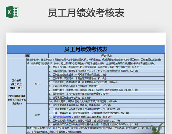The height and width of the screenshot is (134, 172).
Task: Click deduction row 3 about 工作拖拉
Action: tap(106, 75)
